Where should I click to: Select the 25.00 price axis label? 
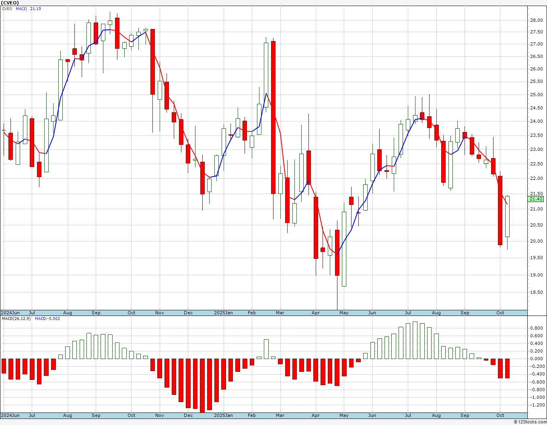coord(536,95)
